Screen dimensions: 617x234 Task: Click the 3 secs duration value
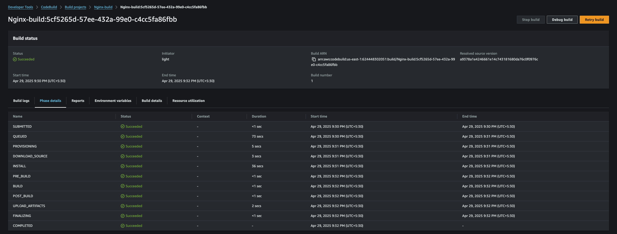click(257, 156)
